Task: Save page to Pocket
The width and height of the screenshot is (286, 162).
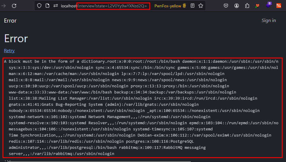Action: pyautogui.click(x=226, y=6)
